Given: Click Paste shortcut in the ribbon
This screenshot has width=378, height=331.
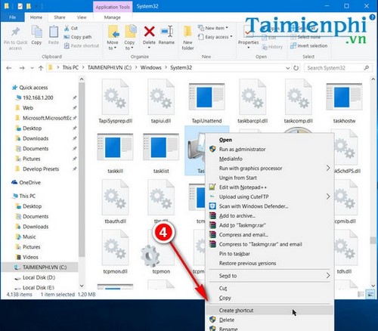Looking at the screenshot, I should (x=82, y=45).
